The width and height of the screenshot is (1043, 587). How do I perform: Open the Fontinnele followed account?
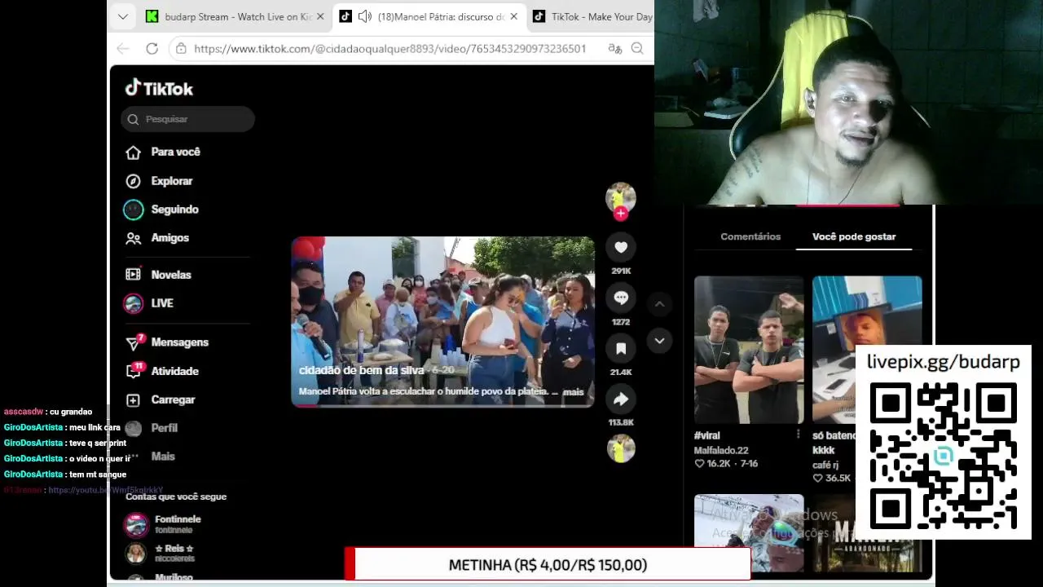click(163, 524)
